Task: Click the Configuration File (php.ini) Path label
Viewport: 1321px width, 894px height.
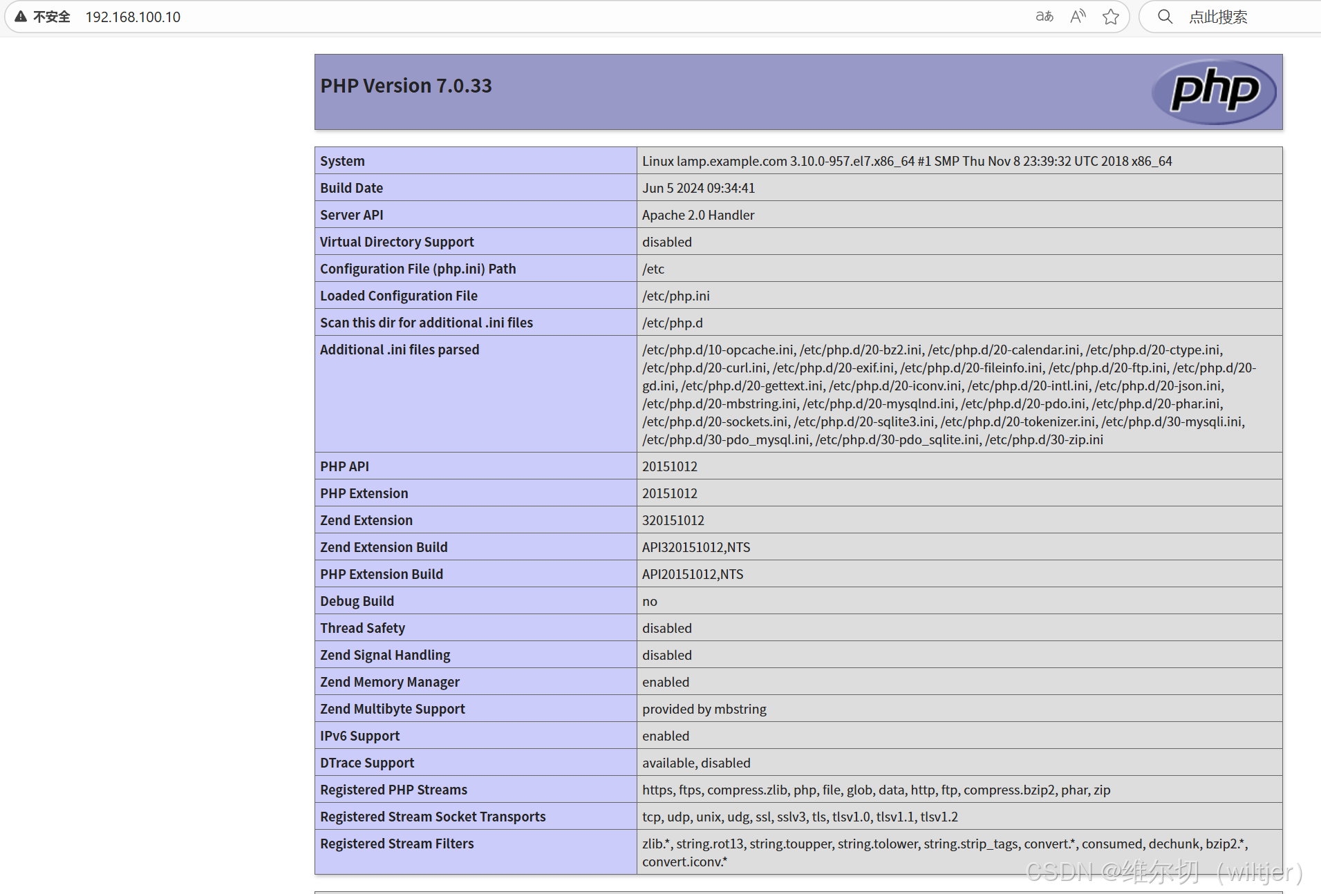Action: 418,269
